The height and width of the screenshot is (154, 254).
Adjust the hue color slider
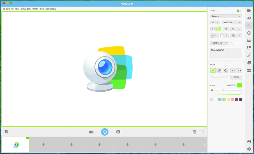[228, 90]
